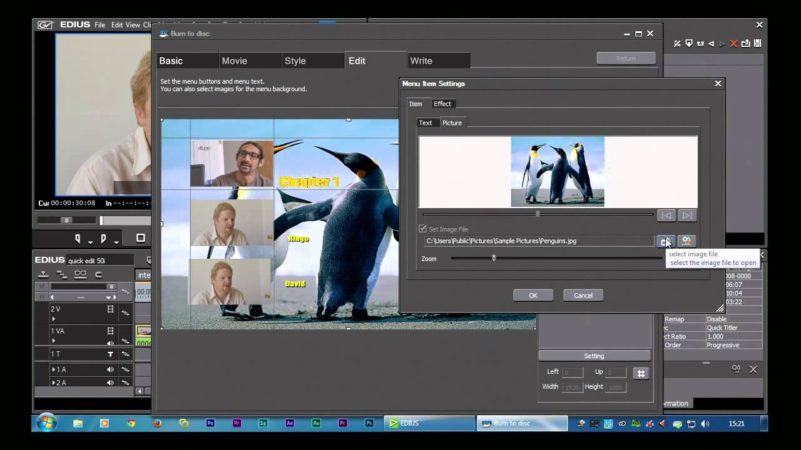The width and height of the screenshot is (801, 450).
Task: Open the Effect tab in Menu Item Settings
Action: [x=442, y=104]
